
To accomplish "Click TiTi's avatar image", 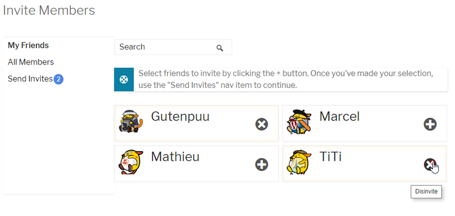I will 299,162.
